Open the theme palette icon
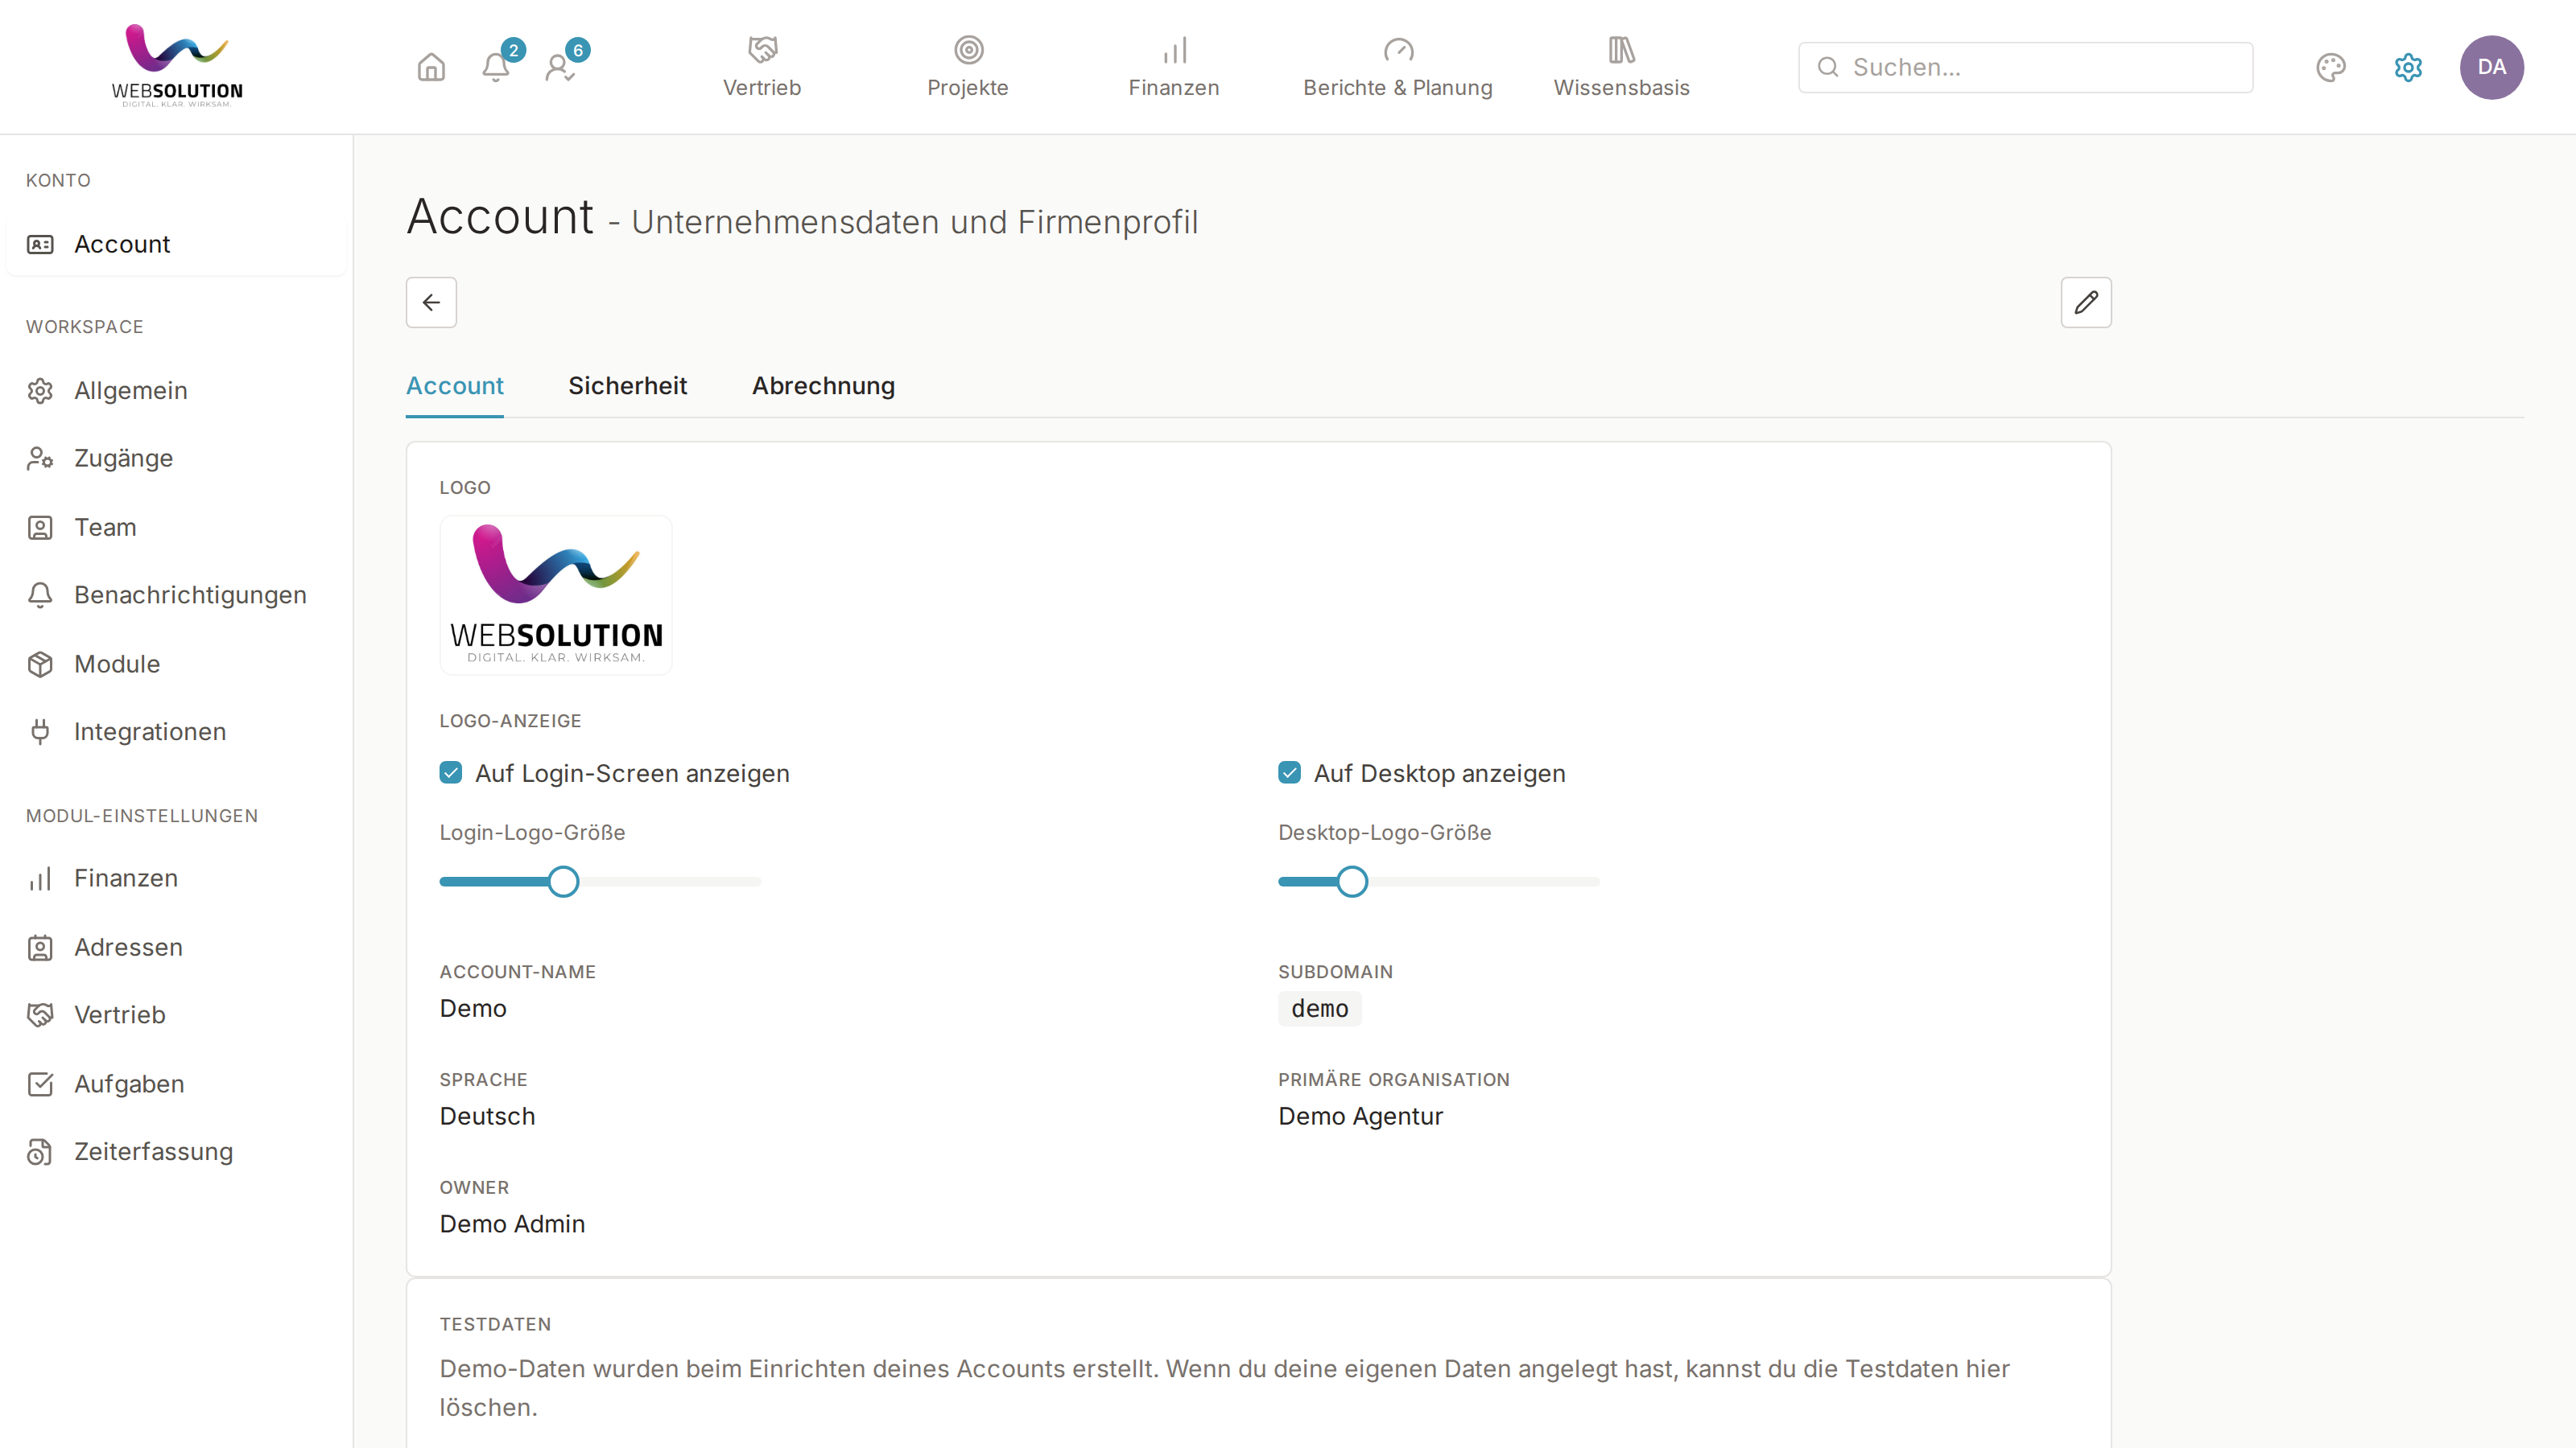2576x1448 pixels. [x=2331, y=67]
